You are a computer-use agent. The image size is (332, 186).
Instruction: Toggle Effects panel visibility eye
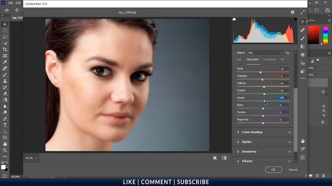[289, 161]
